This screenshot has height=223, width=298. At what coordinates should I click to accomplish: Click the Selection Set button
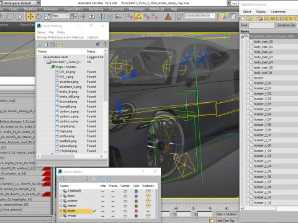click(286, 25)
